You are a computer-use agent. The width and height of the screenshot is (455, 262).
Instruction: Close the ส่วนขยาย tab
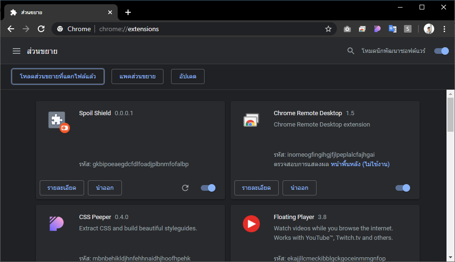[x=110, y=12]
